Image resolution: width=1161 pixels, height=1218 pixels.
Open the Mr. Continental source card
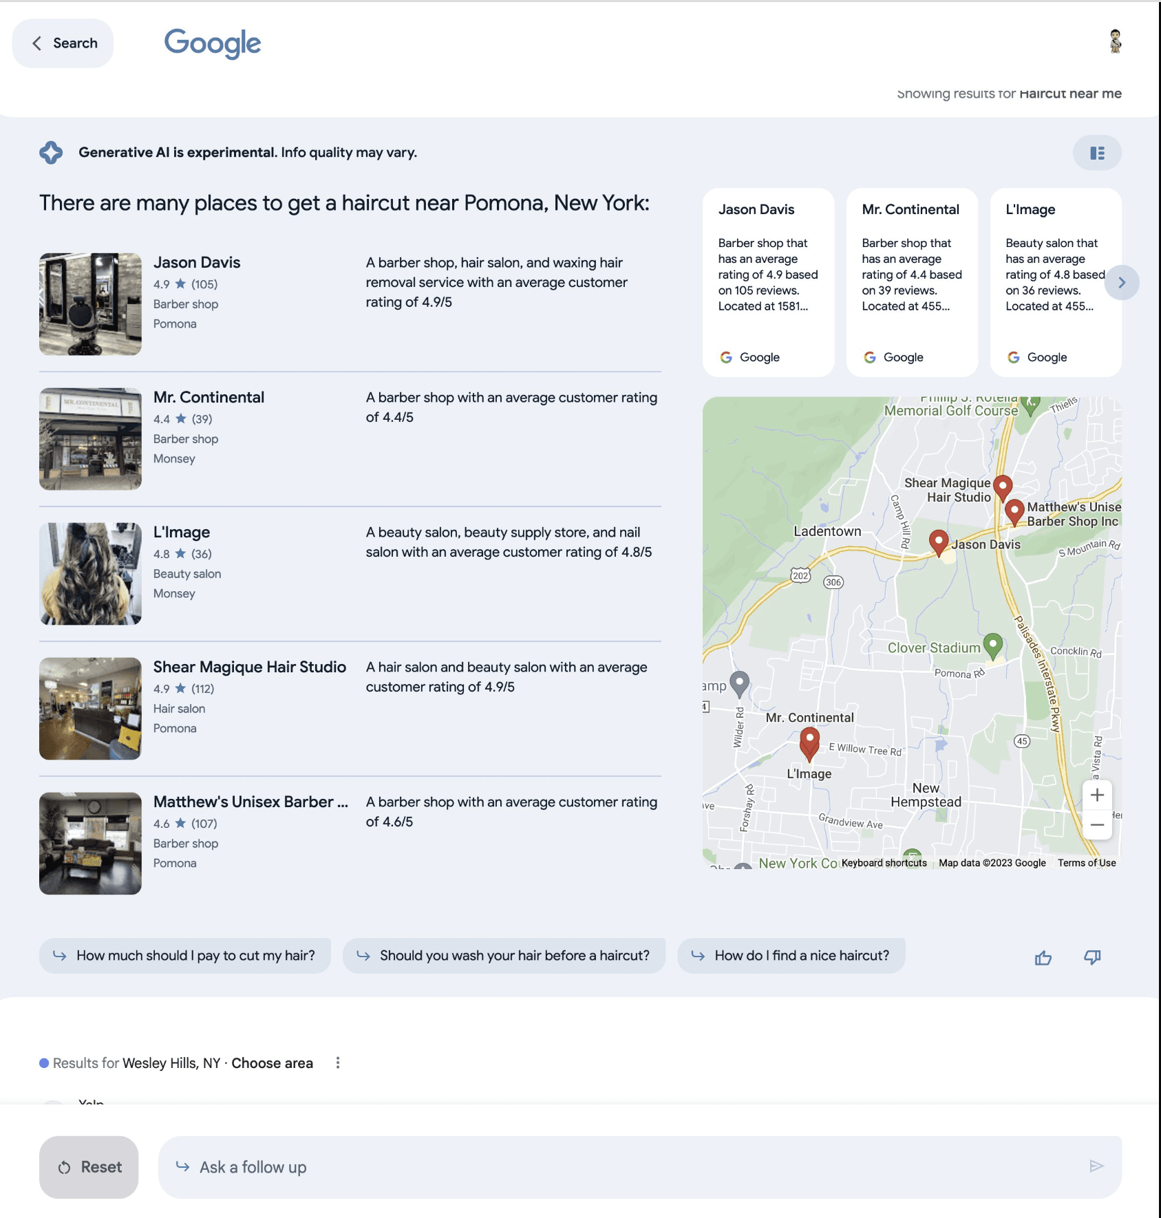(911, 282)
